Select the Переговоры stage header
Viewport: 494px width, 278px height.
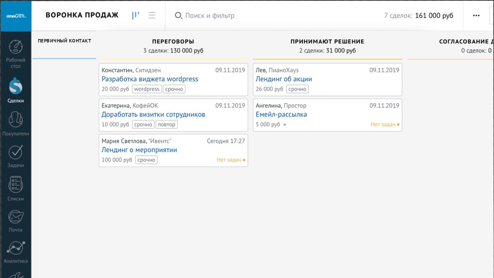[173, 42]
